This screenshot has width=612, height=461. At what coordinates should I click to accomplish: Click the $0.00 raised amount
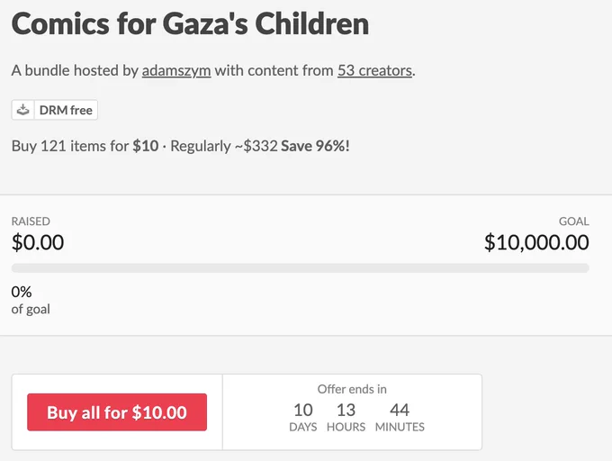(38, 242)
